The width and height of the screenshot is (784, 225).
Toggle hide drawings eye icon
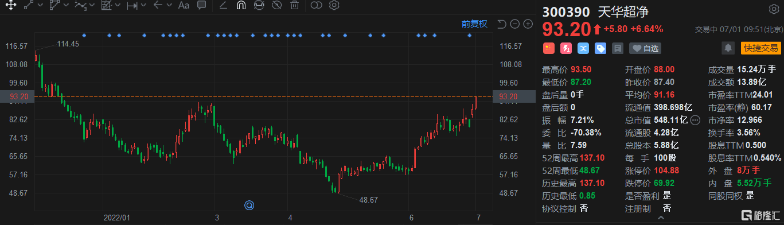click(x=276, y=6)
